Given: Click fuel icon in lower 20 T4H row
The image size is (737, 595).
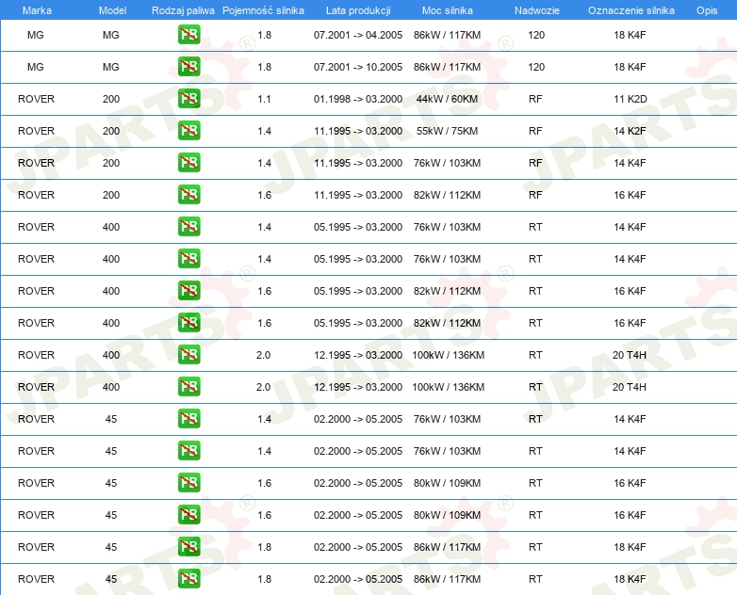Looking at the screenshot, I should point(188,387).
